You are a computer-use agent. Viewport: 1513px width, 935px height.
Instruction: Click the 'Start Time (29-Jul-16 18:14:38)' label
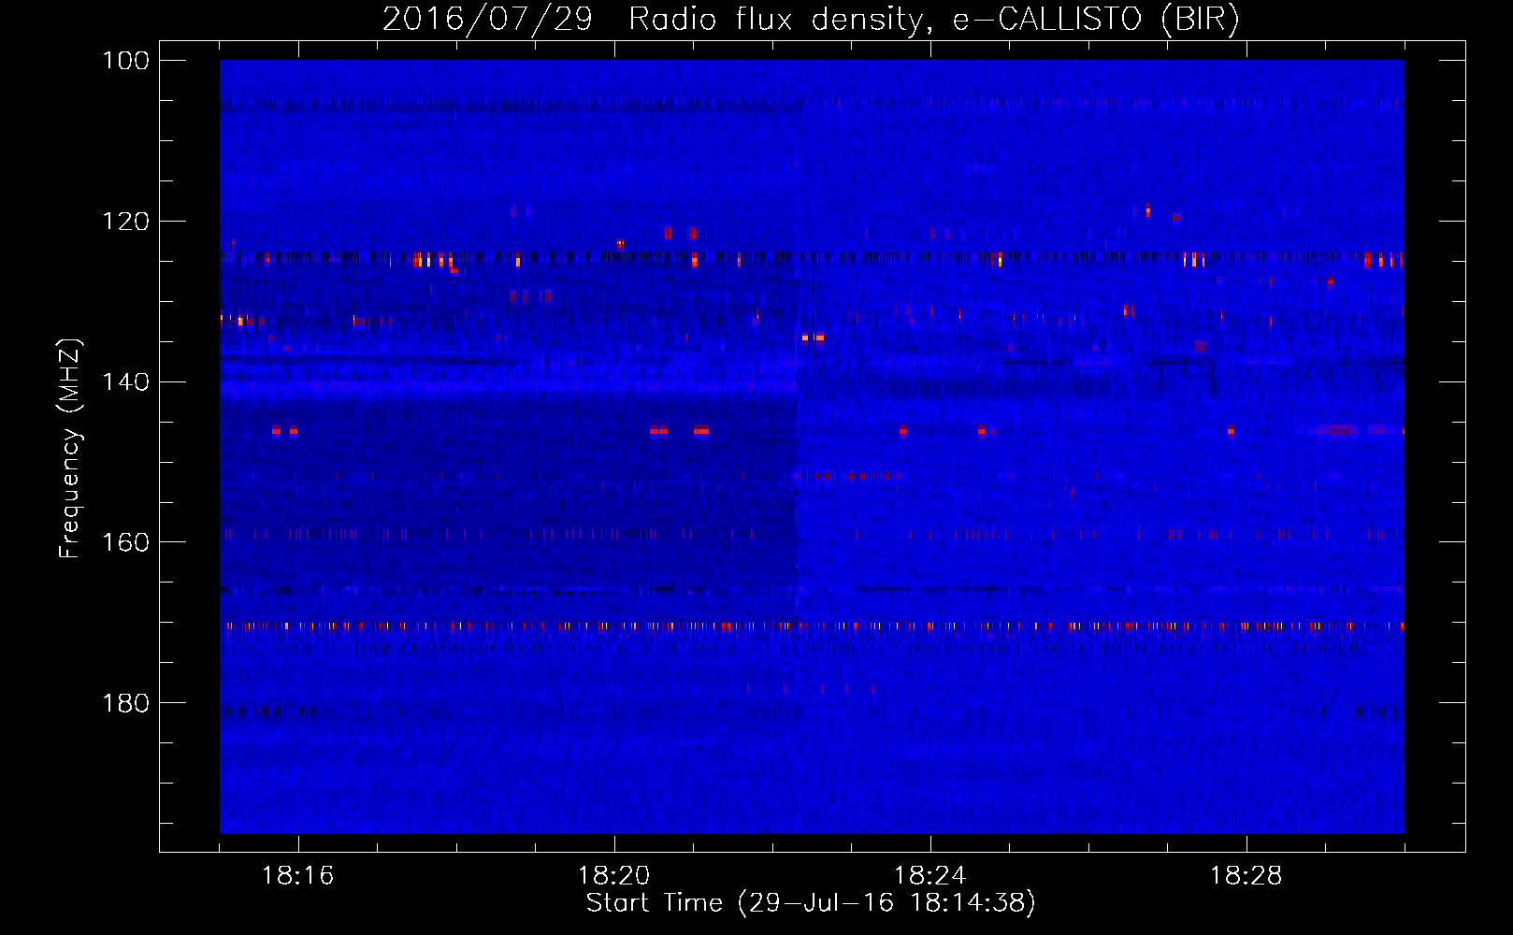[811, 903]
